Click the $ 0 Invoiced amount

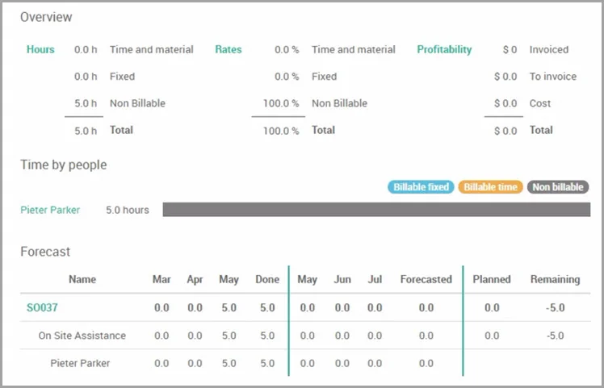point(510,50)
